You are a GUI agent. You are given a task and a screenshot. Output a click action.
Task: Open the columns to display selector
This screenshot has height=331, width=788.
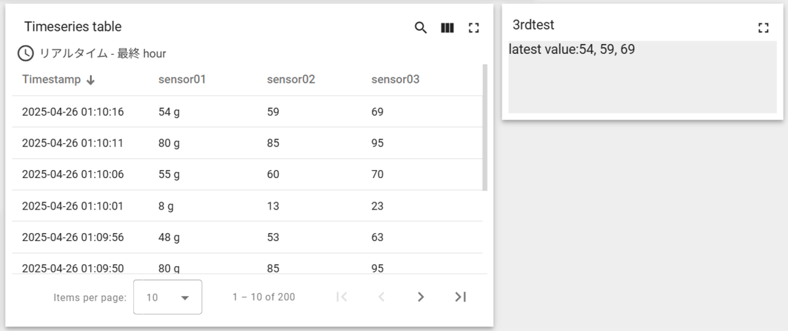tap(447, 28)
